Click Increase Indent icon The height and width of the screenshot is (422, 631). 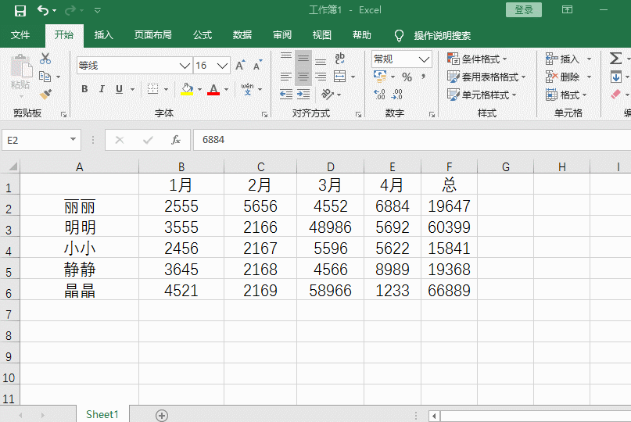tap(303, 95)
